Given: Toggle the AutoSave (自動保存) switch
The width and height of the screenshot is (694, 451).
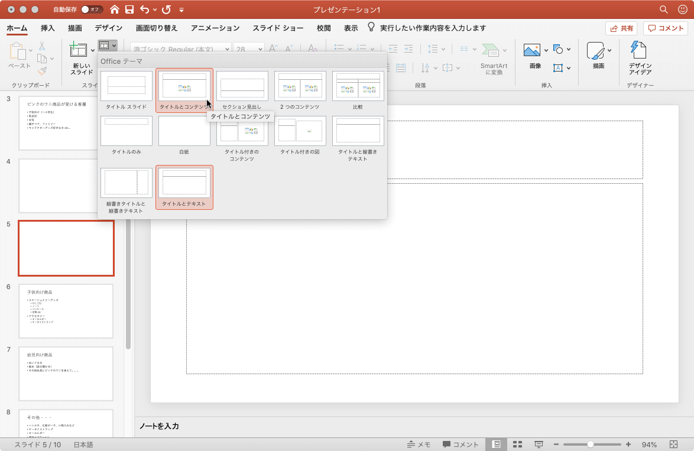Looking at the screenshot, I should (92, 9).
